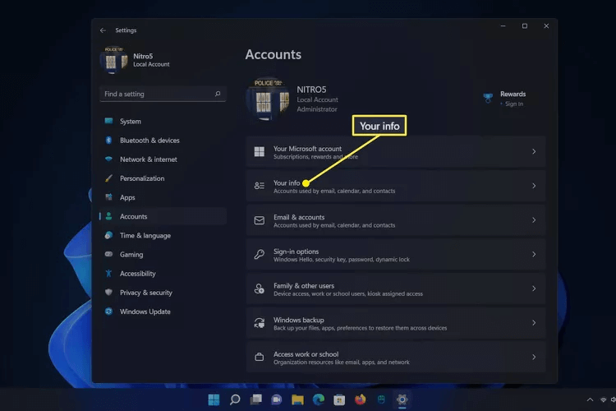The width and height of the screenshot is (616, 411).
Task: Switch to Time & language settings
Action: pyautogui.click(x=163, y=235)
